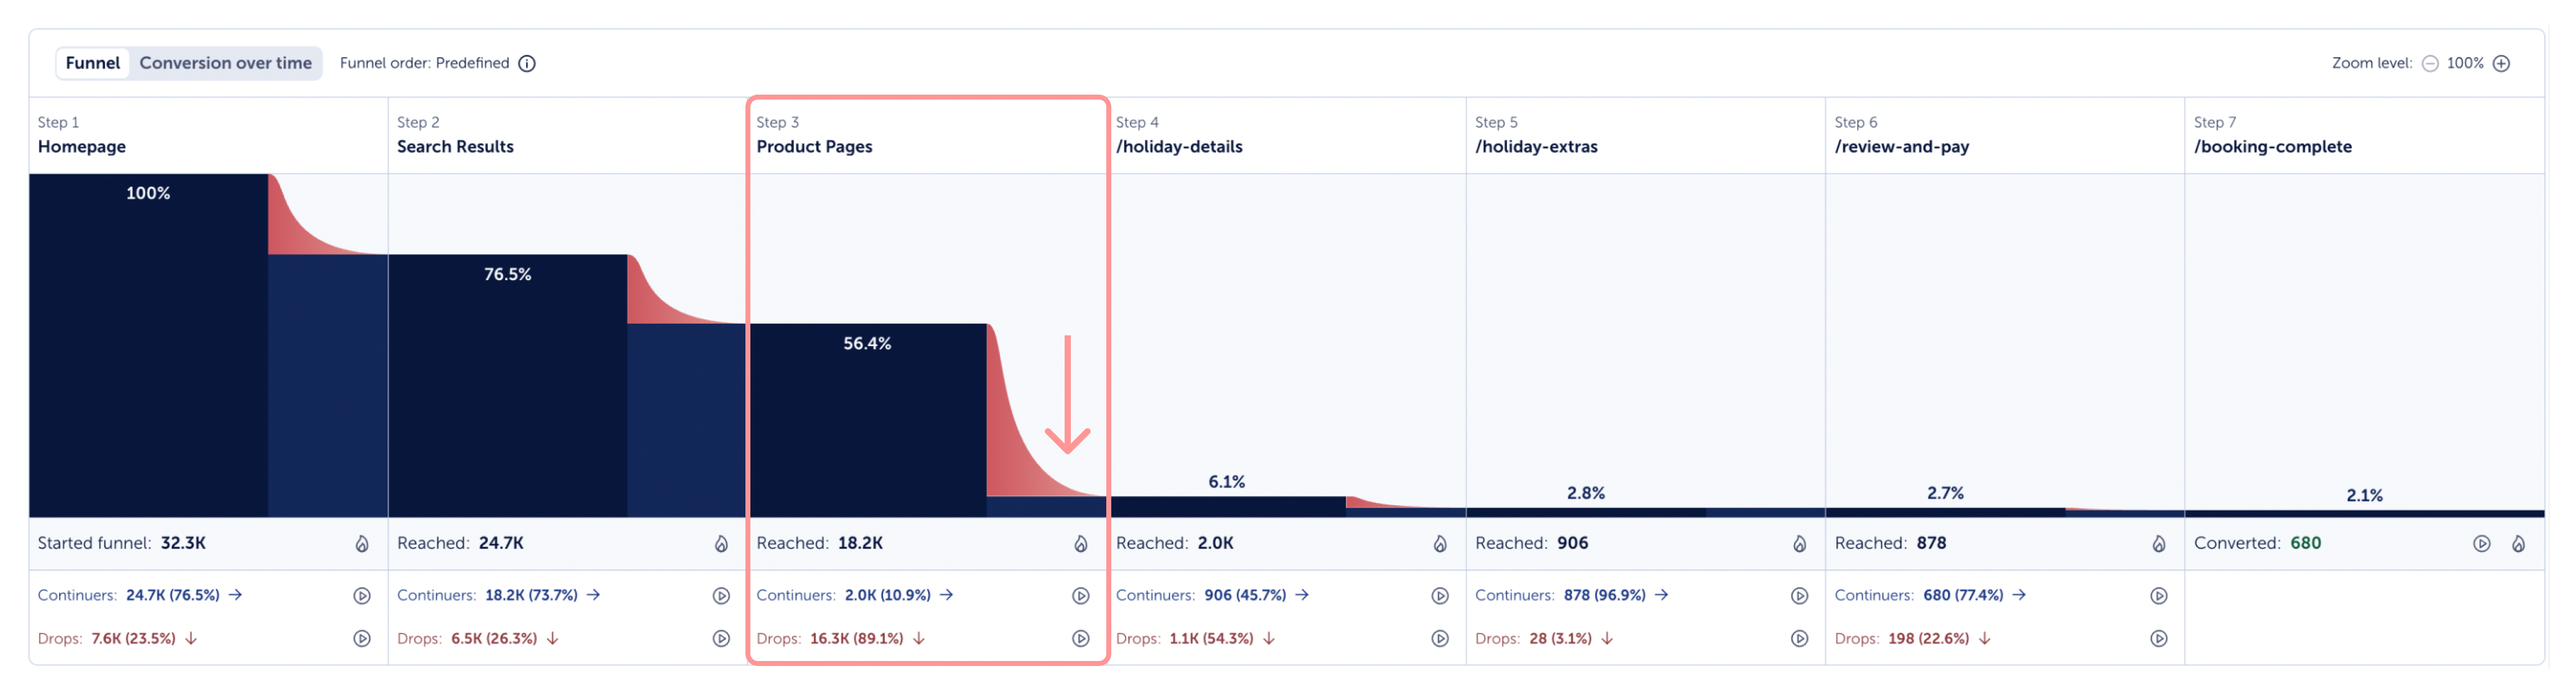This screenshot has width=2576, height=694.
Task: Click Continuers 878 (96.9%) in /holiday-extras
Action: [1604, 596]
